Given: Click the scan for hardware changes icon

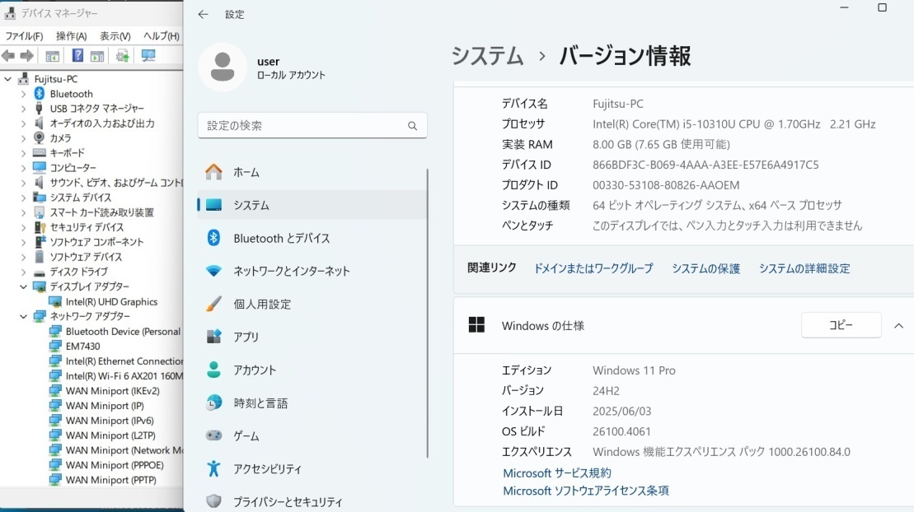Looking at the screenshot, I should coord(148,56).
